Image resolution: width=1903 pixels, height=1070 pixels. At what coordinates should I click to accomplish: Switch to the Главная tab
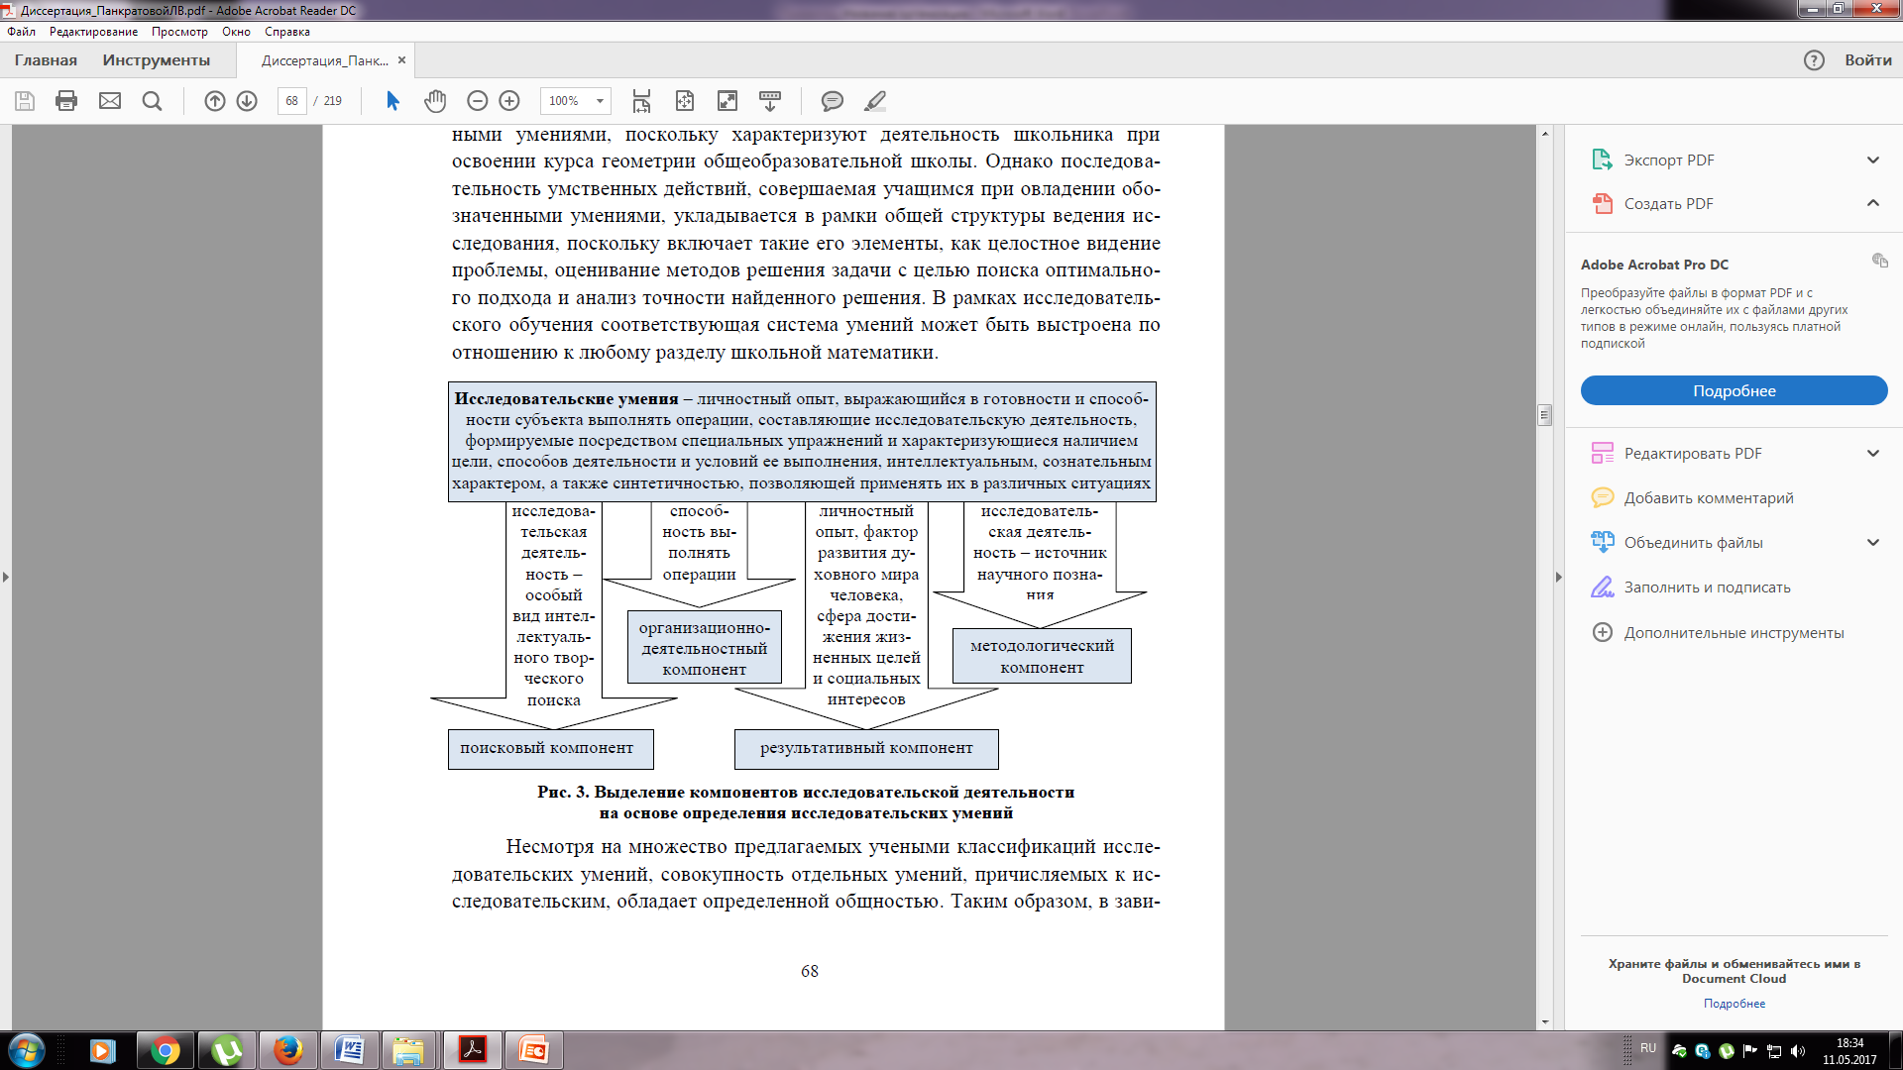click(x=46, y=60)
